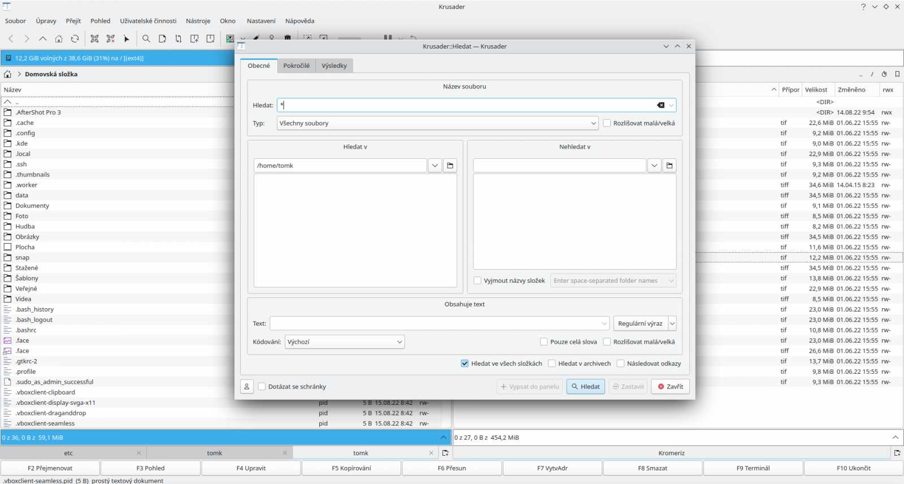This screenshot has width=904, height=484.
Task: Go back with the toolbar back arrow
Action: [x=11, y=38]
